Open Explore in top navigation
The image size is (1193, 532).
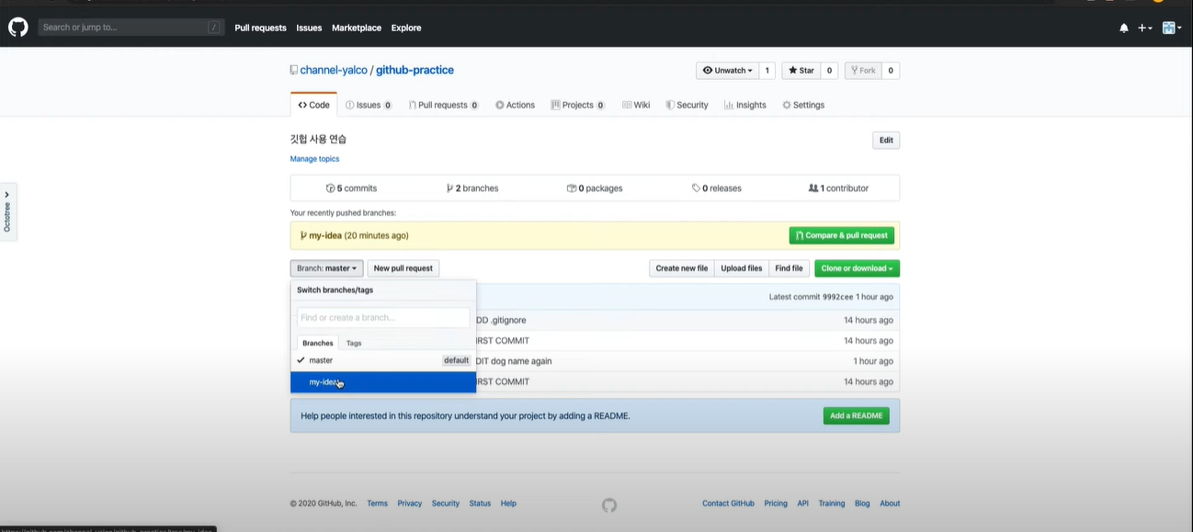tap(406, 28)
